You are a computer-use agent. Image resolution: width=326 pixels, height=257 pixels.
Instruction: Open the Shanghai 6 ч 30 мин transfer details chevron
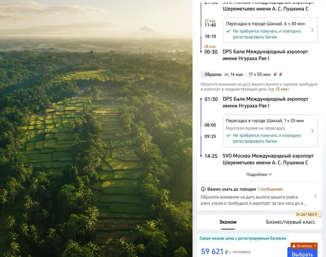[313, 30]
